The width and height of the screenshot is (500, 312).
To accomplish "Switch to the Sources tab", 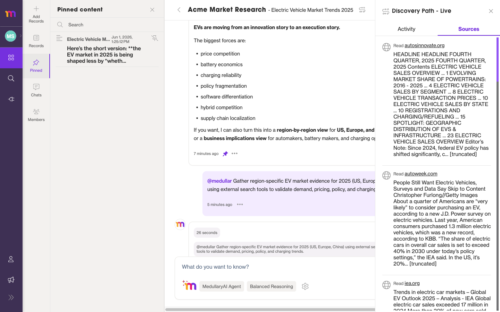I will coord(469,29).
